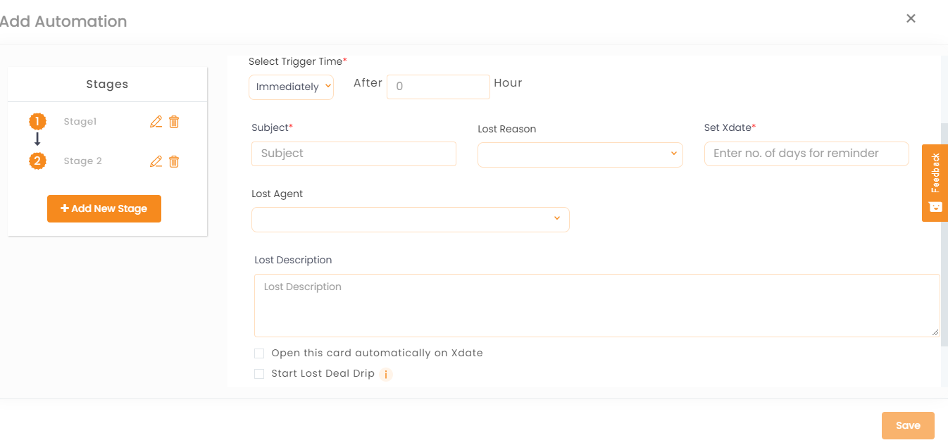Enable Open this card automatically on Xdate
The height and width of the screenshot is (445, 948).
pyautogui.click(x=259, y=353)
